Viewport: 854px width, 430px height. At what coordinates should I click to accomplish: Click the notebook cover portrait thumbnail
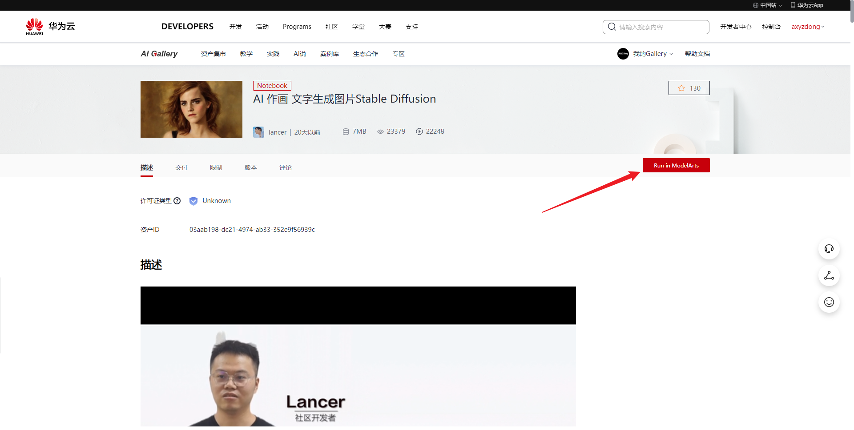(191, 109)
